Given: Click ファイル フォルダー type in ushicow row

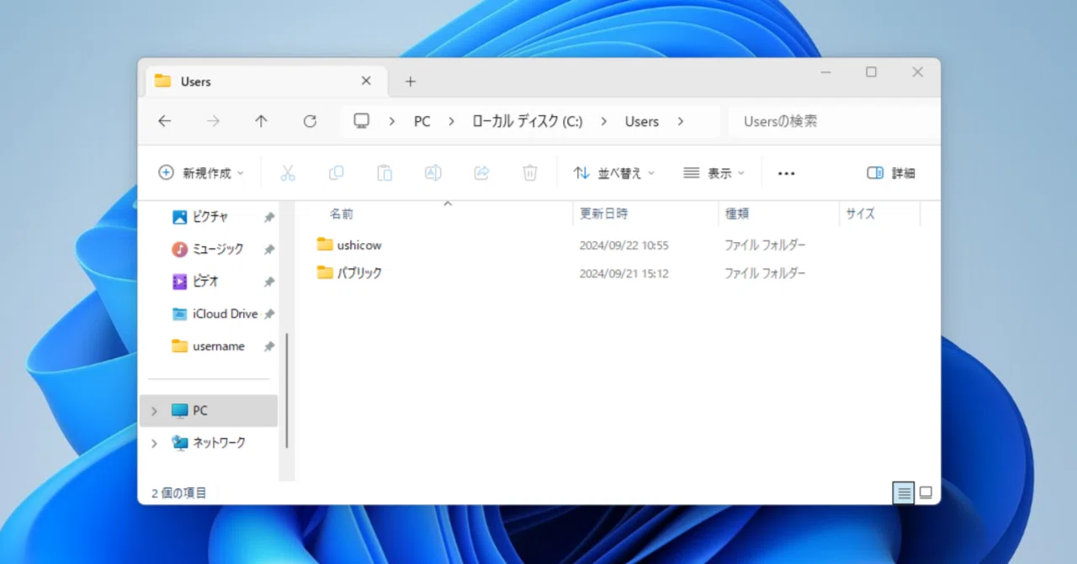Looking at the screenshot, I should 766,245.
